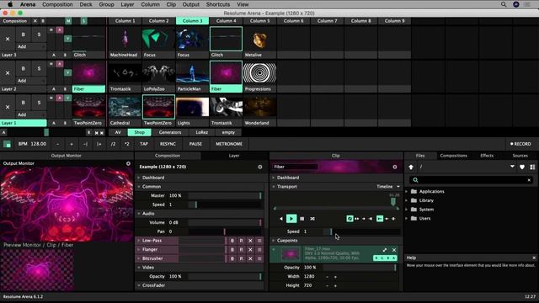Bypass the whole composition with B

(43, 21)
